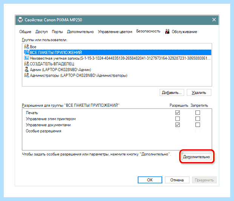234x201 pixels.
Task: Click the СОЗДАТЕЛЬ-ВЛАДЕЛЕЦ group icon
Action: [x=26, y=64]
